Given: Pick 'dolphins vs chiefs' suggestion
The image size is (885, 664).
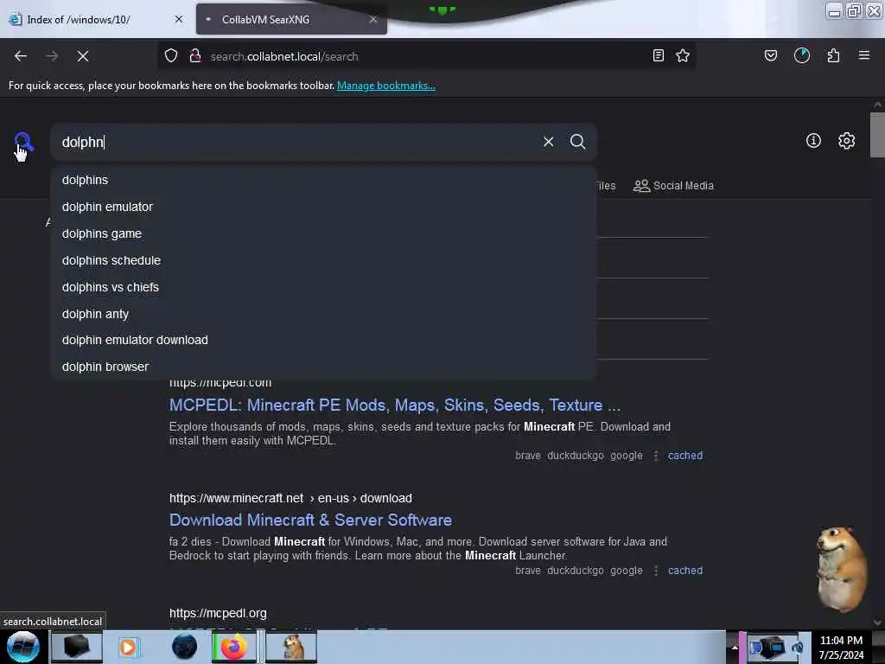Looking at the screenshot, I should point(324,287).
